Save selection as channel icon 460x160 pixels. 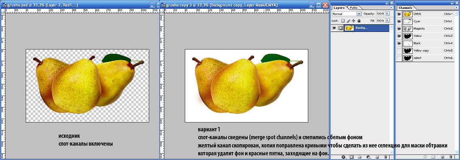pos(433,157)
